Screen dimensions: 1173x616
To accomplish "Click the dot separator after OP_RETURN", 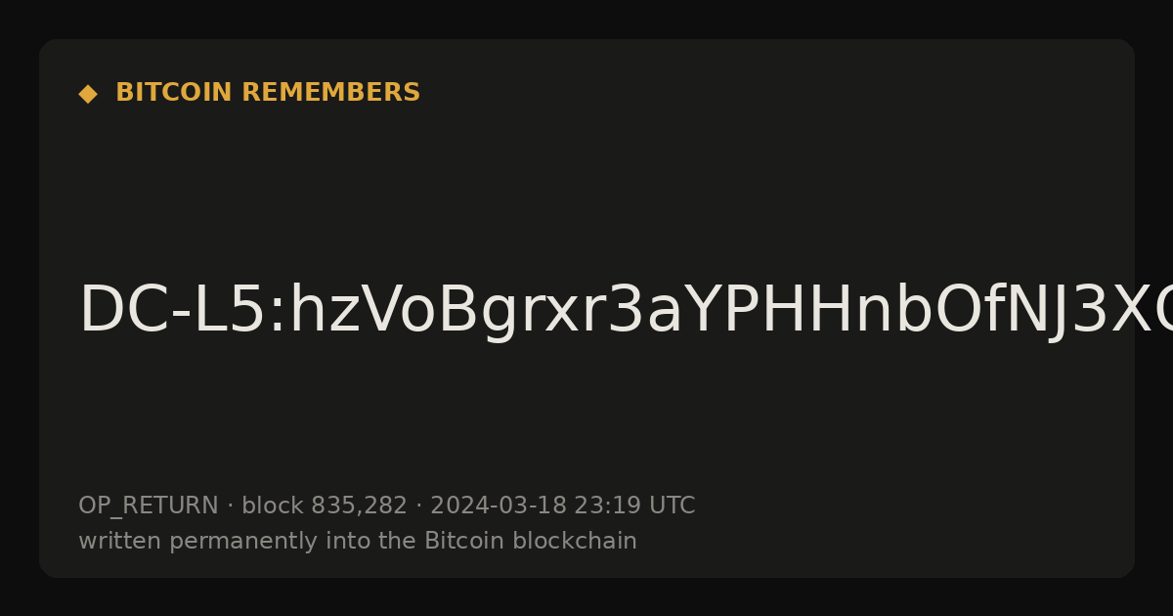I will pyautogui.click(x=231, y=506).
